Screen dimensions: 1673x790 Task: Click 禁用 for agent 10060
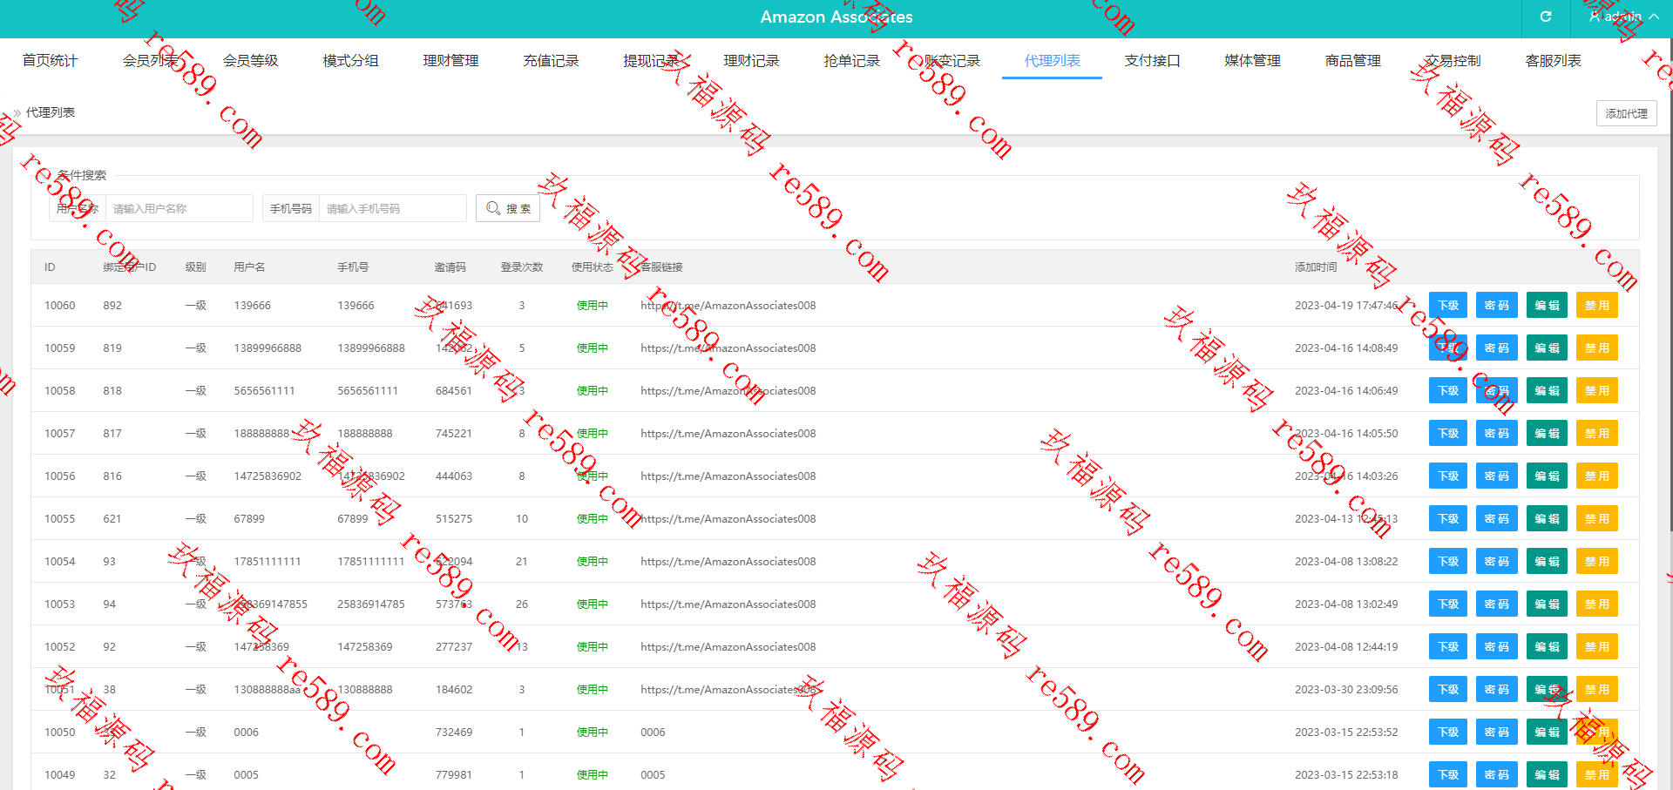[1596, 305]
